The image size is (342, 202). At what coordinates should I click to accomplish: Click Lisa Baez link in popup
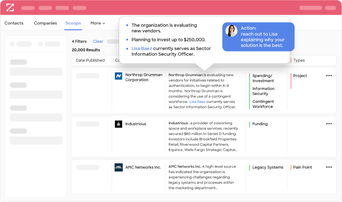[142, 48]
